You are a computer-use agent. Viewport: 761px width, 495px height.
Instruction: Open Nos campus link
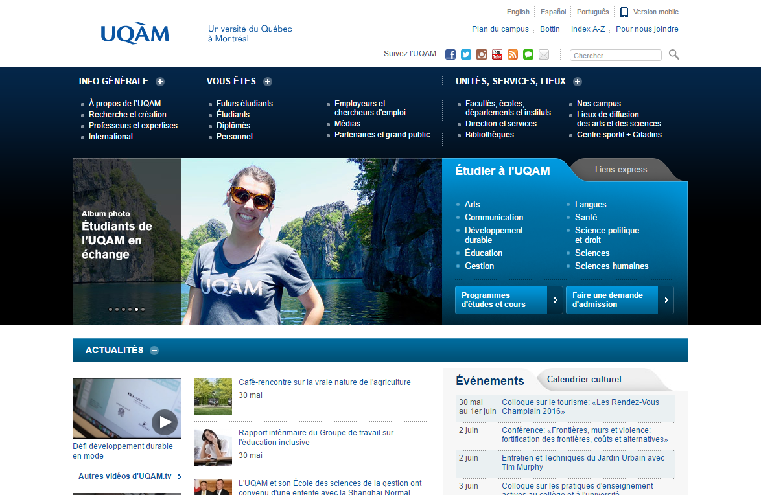599,104
